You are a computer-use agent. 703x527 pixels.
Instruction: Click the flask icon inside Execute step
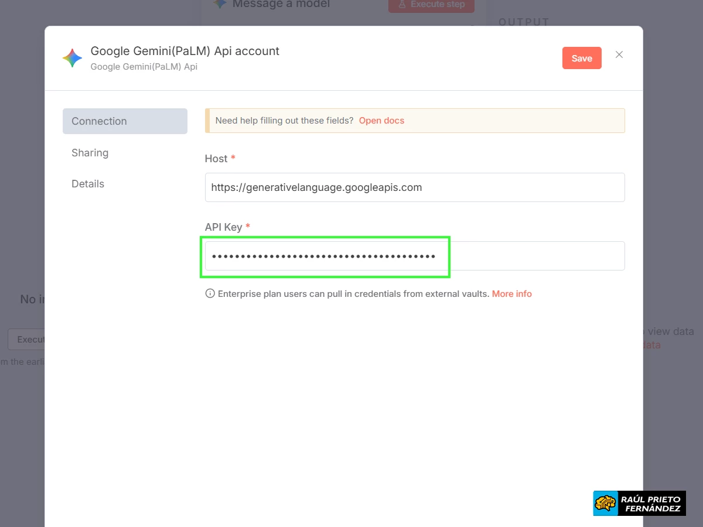401,5
